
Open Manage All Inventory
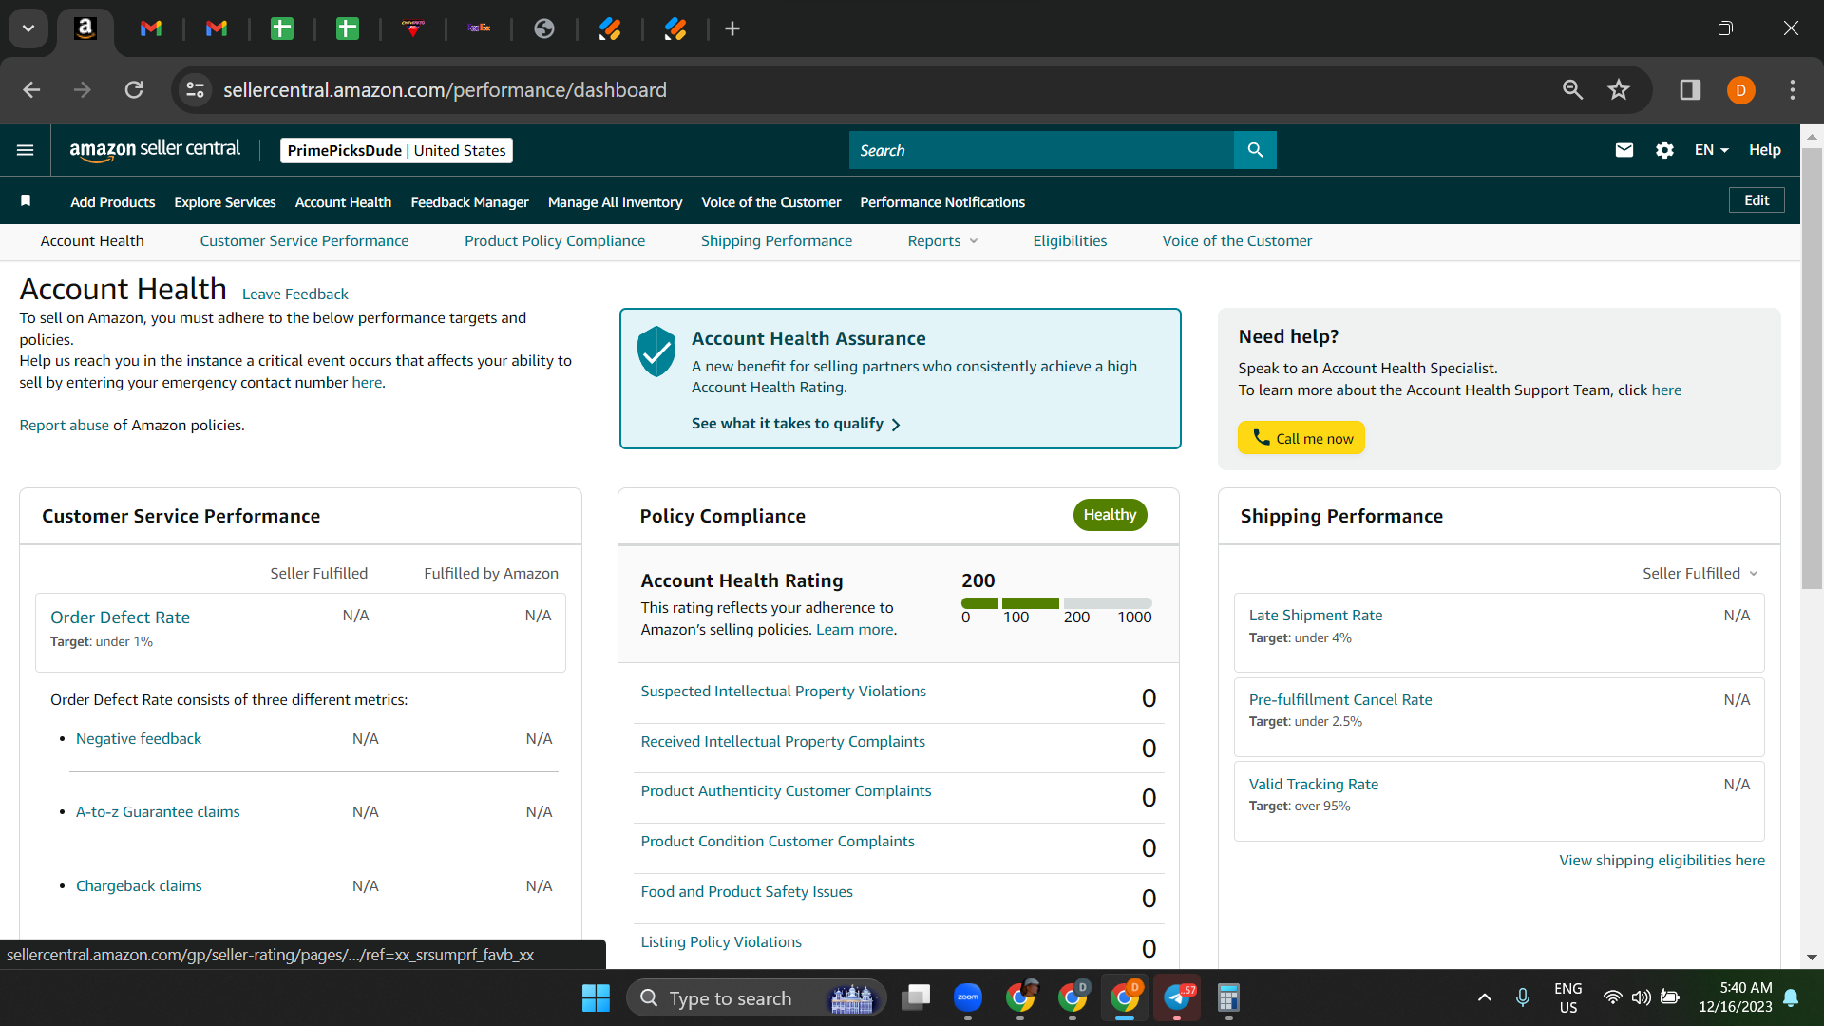click(x=615, y=202)
